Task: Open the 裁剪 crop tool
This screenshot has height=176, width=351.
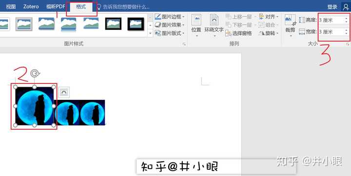Action: pyautogui.click(x=291, y=25)
